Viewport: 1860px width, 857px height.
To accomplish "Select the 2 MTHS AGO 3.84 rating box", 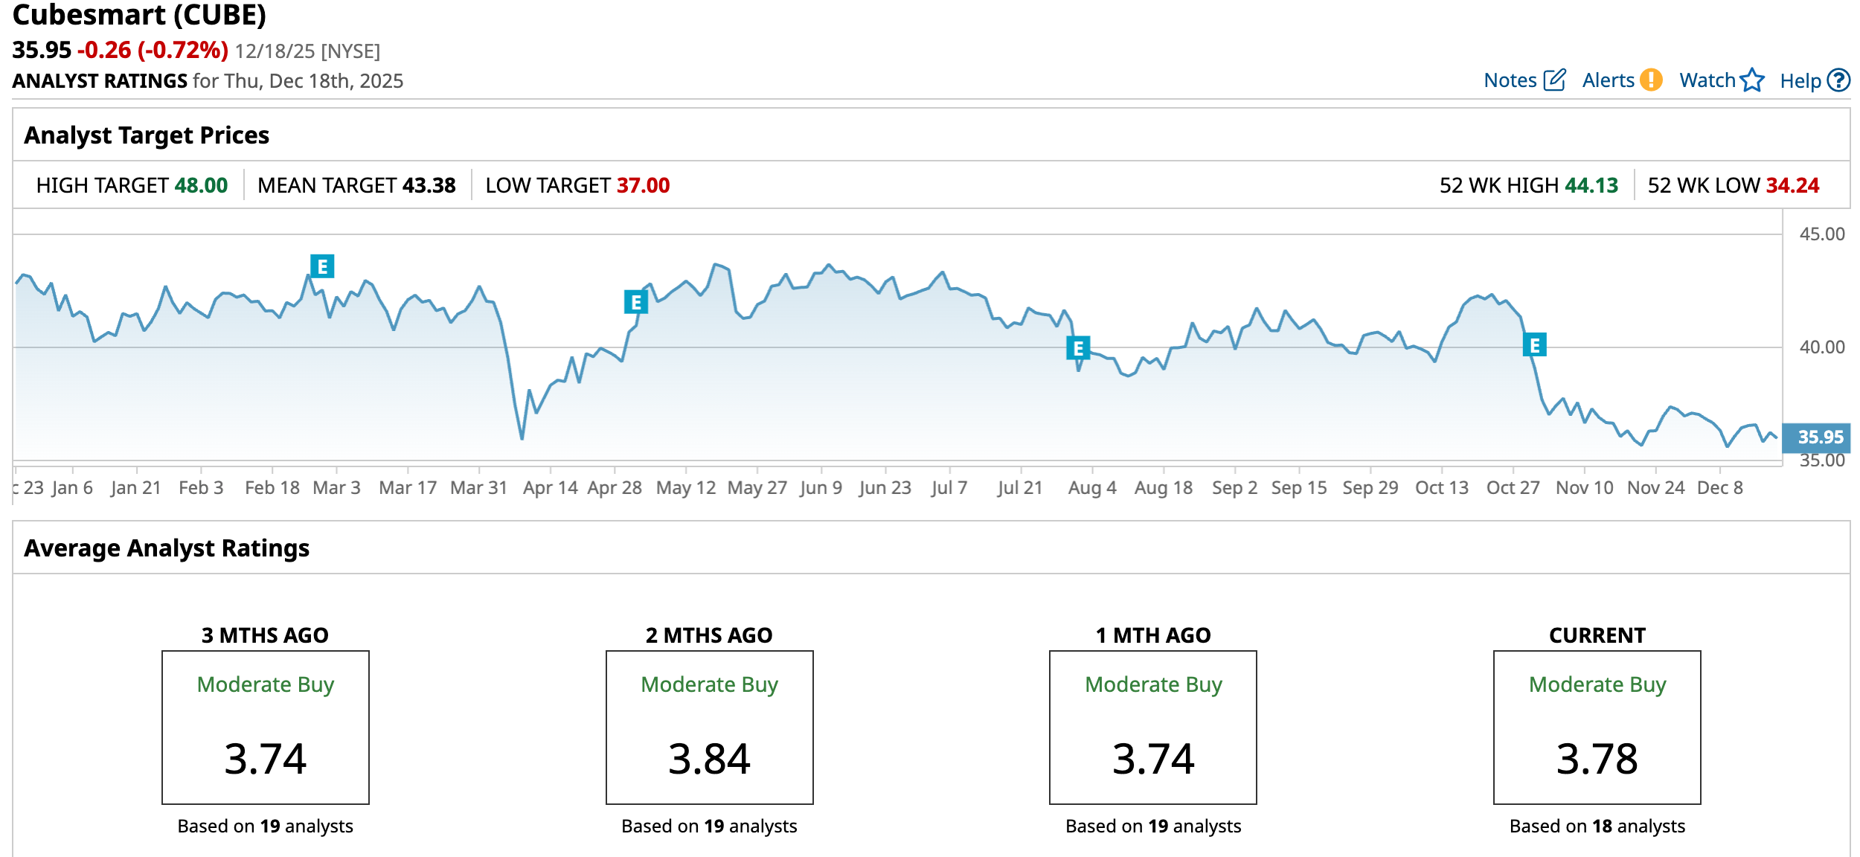I will click(709, 727).
